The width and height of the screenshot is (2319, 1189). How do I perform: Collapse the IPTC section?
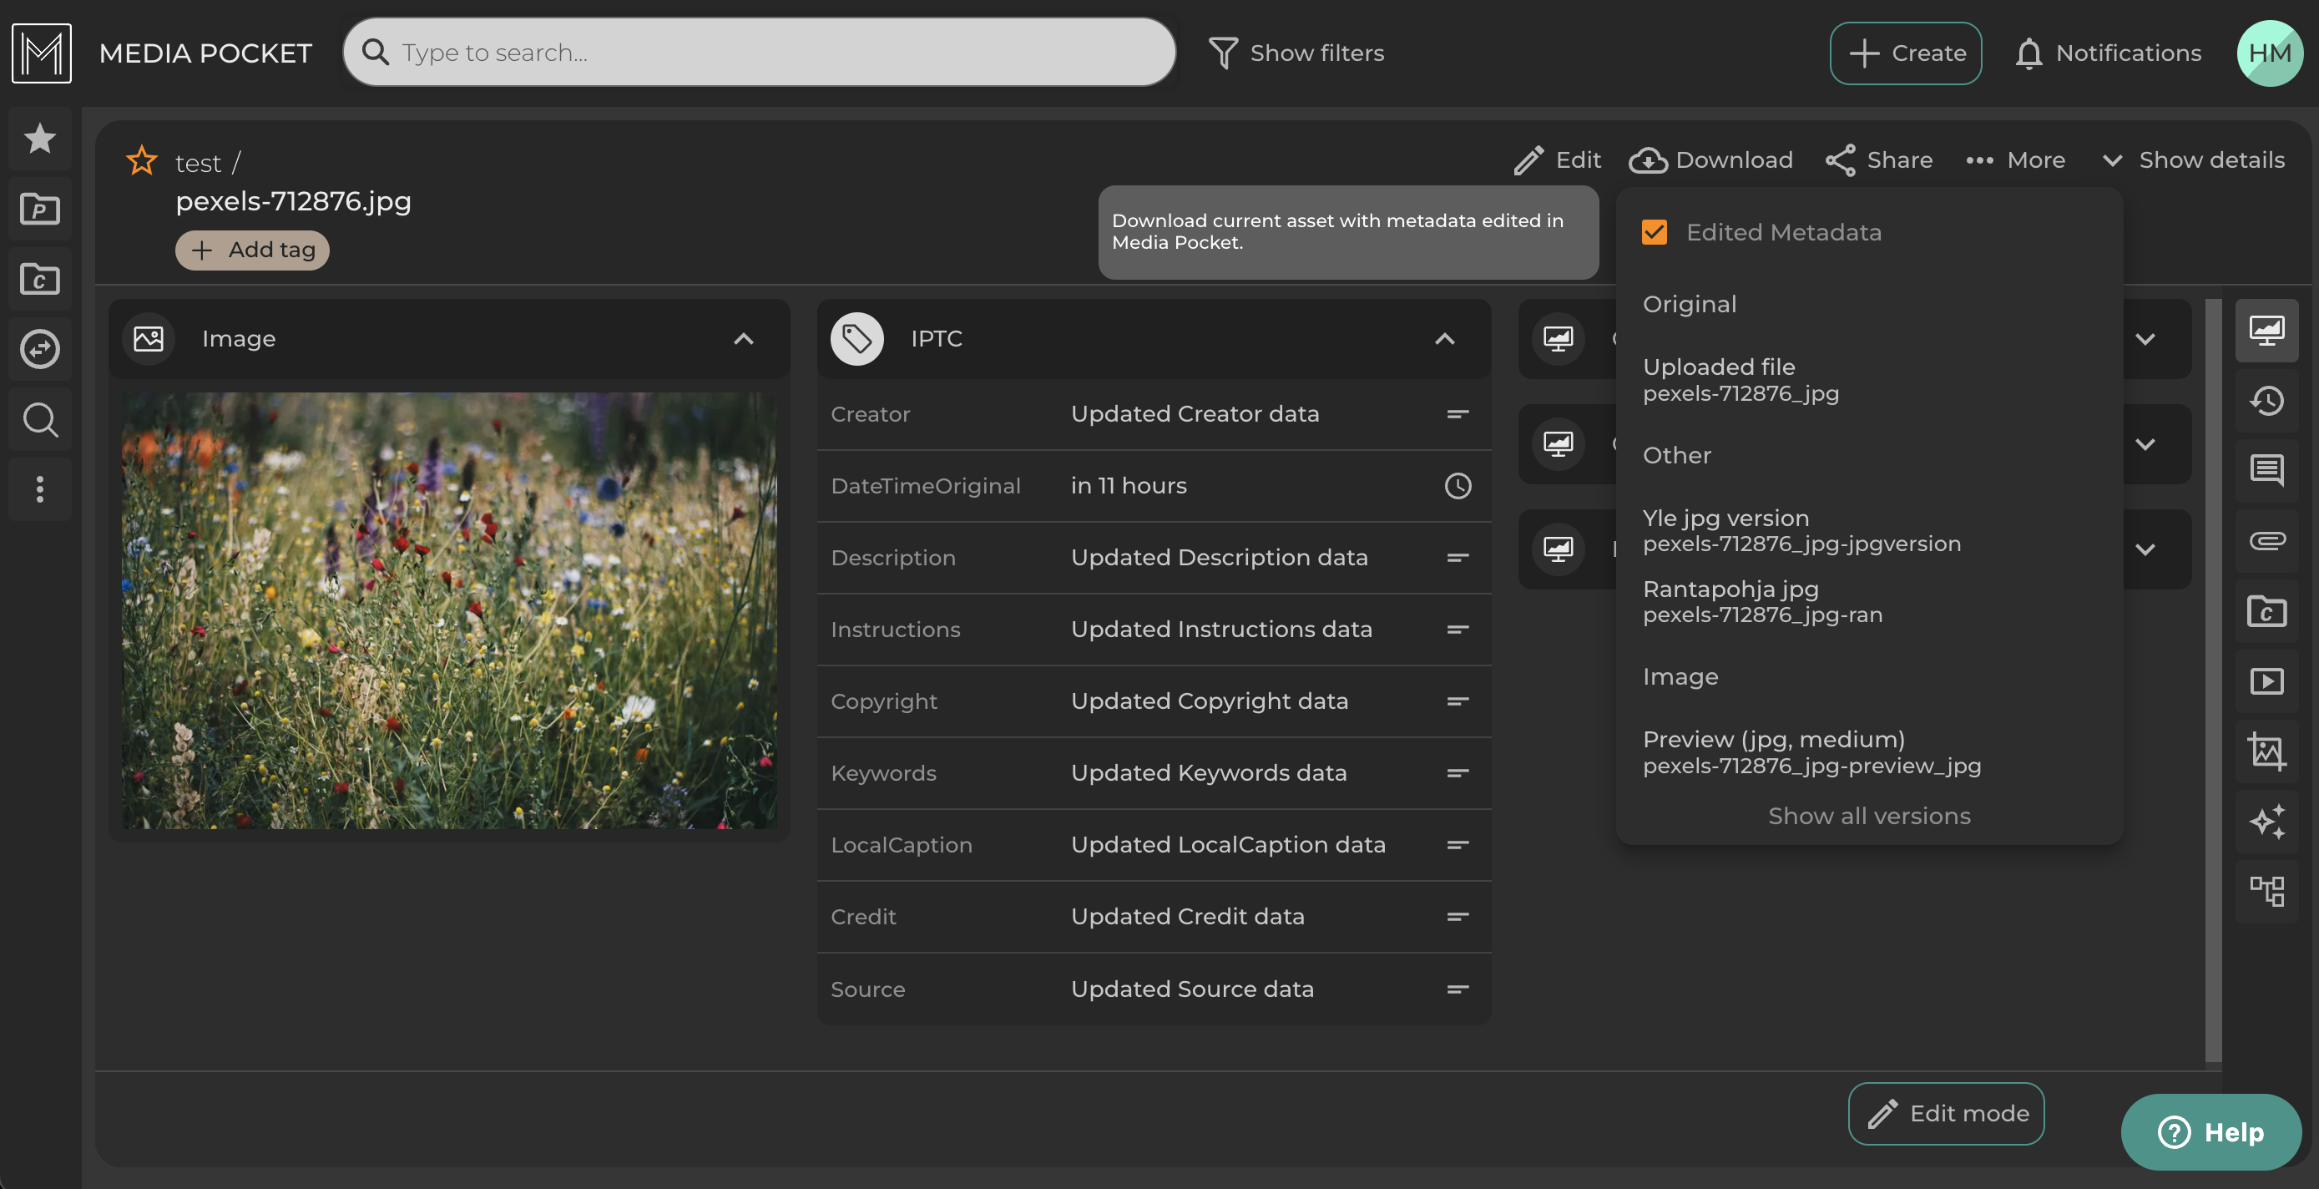click(1444, 340)
